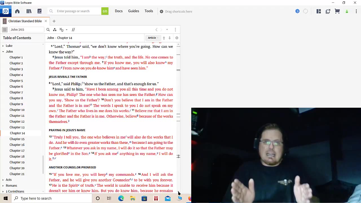Screen dimensions: 361x203
Task: Click the Jesus Reveals the Father heading
Action: point(68,77)
